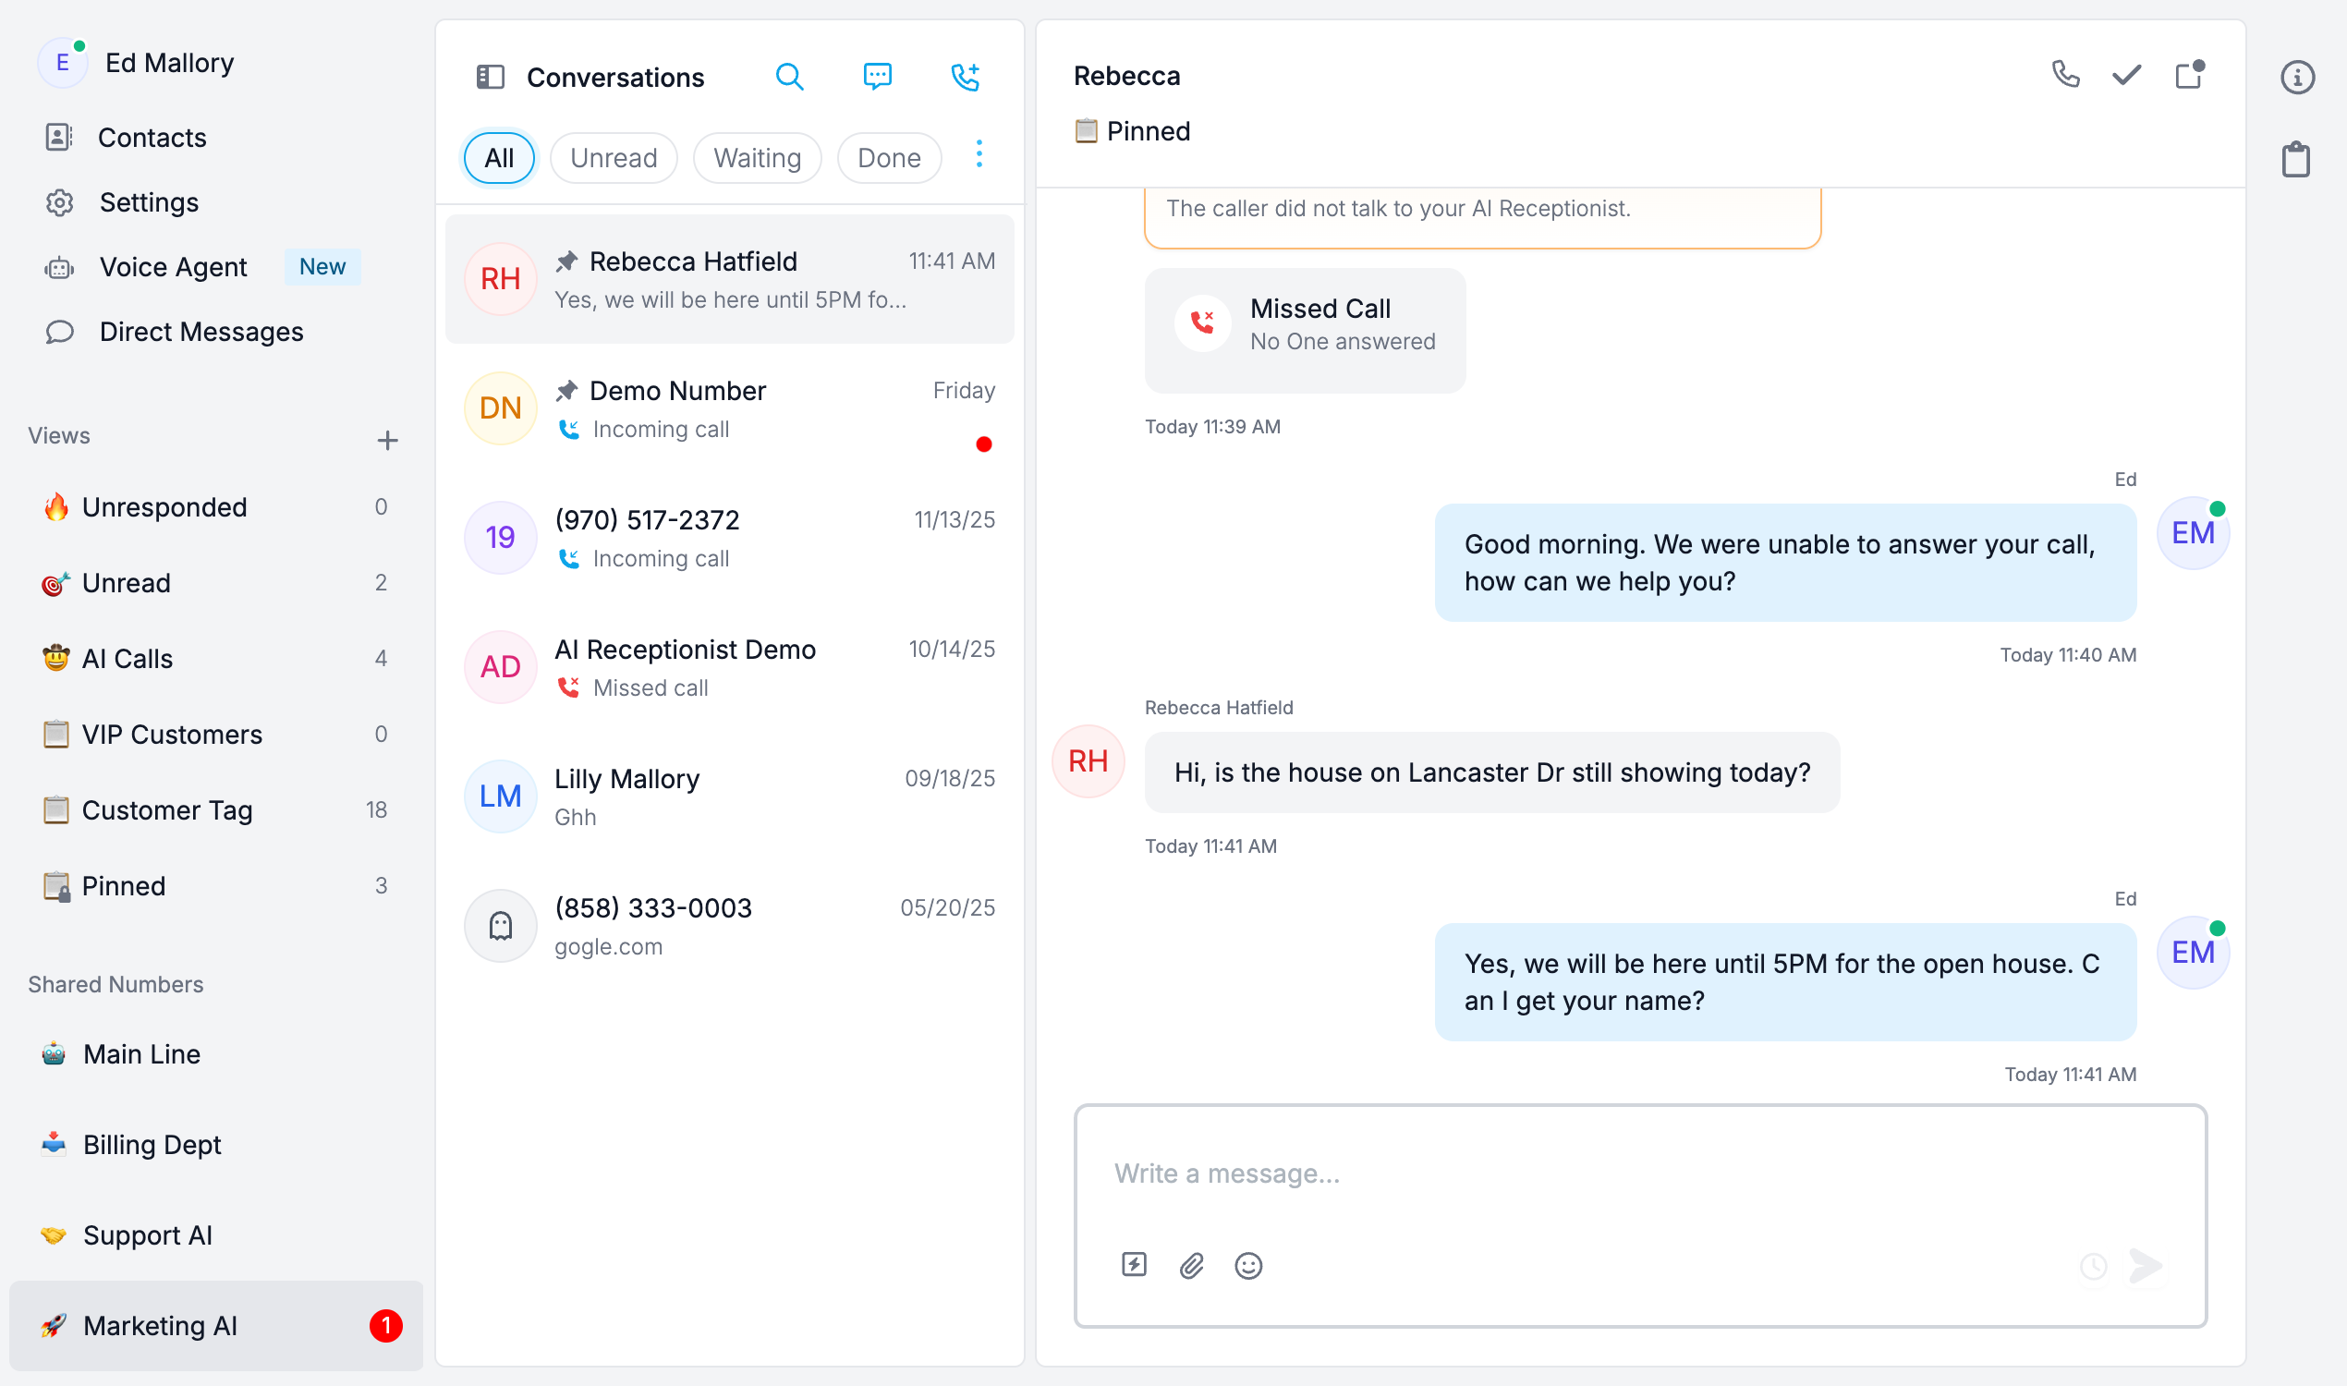Call Rebecca using the phone icon
This screenshot has height=1386, width=2347.
(2065, 76)
